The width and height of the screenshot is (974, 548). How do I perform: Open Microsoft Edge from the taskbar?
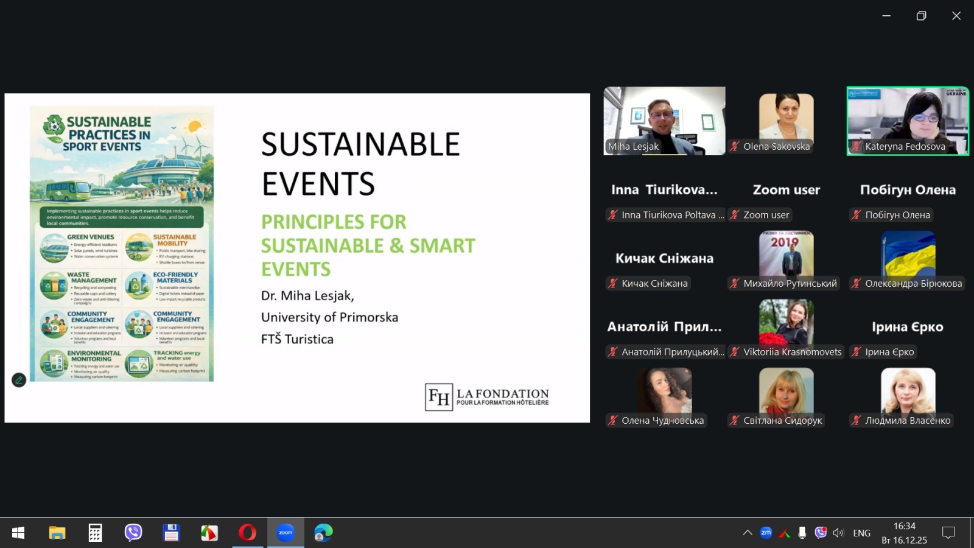click(323, 533)
